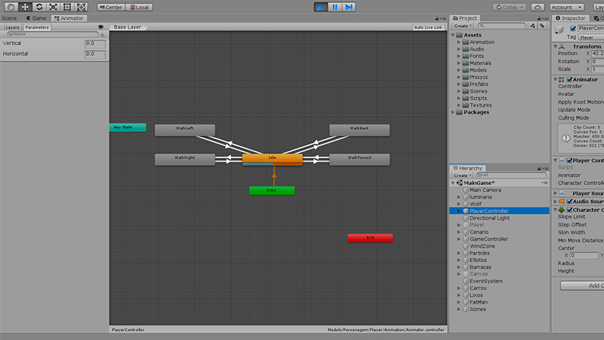The height and width of the screenshot is (340, 604).
Task: Expand the PlayerController hierarchy item
Action: point(459,211)
